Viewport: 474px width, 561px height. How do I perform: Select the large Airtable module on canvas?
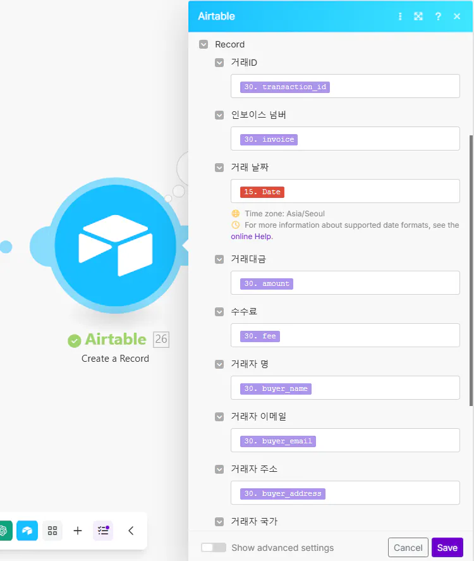[x=115, y=246]
